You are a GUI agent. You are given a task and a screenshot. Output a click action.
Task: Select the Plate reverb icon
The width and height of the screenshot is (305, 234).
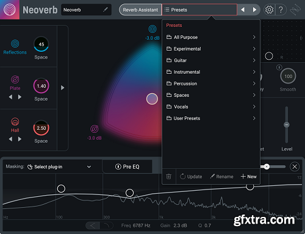point(15,79)
